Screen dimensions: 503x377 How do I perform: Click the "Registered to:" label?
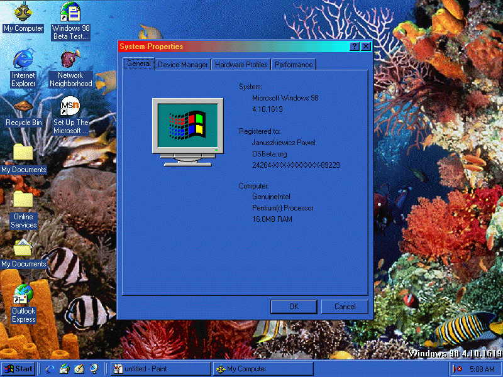coord(260,131)
